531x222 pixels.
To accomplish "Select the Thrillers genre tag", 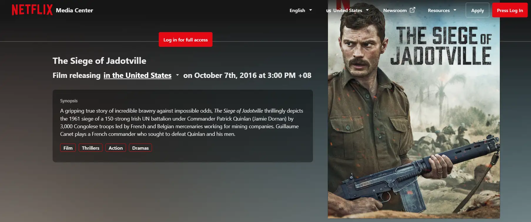I will (x=91, y=148).
